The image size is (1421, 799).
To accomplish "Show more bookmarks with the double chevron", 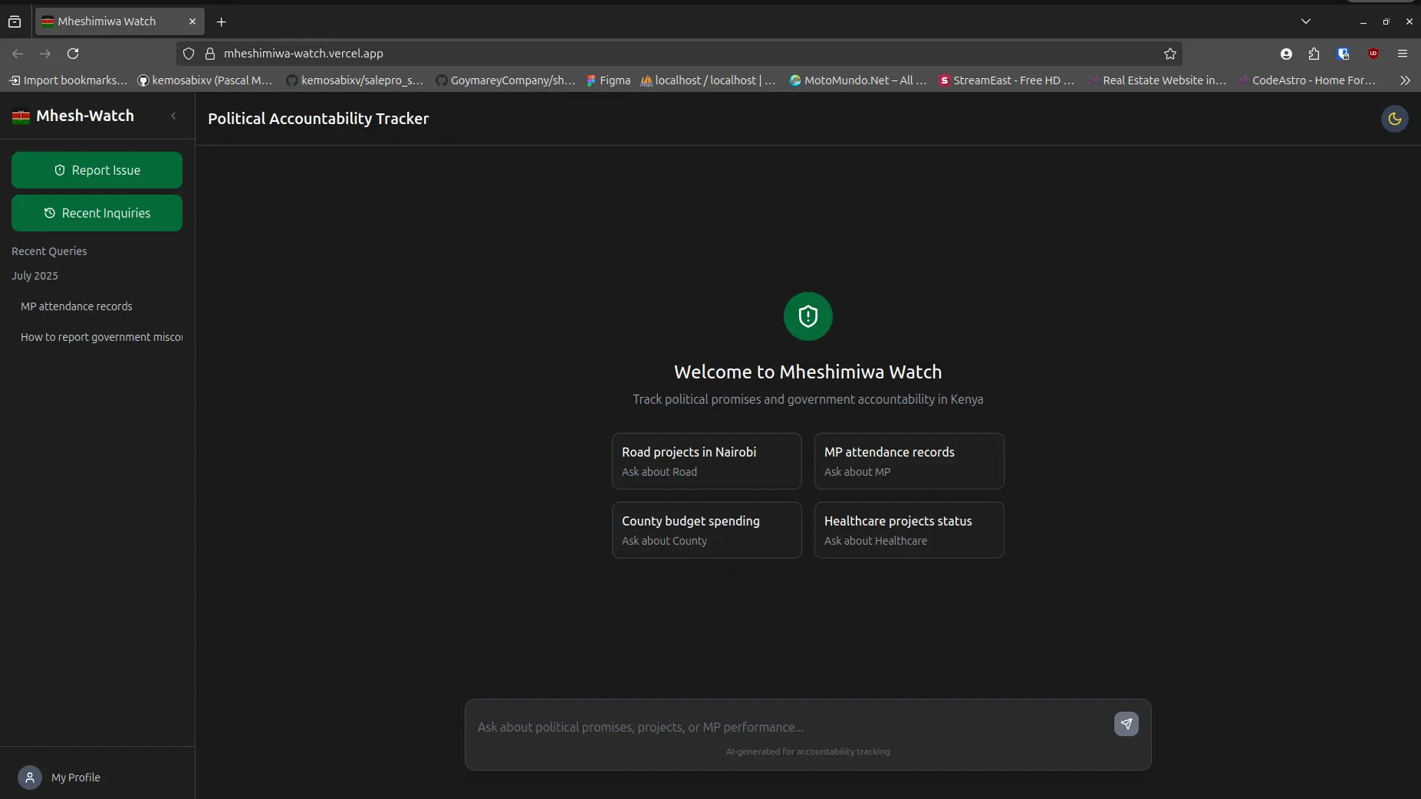I will (1404, 80).
